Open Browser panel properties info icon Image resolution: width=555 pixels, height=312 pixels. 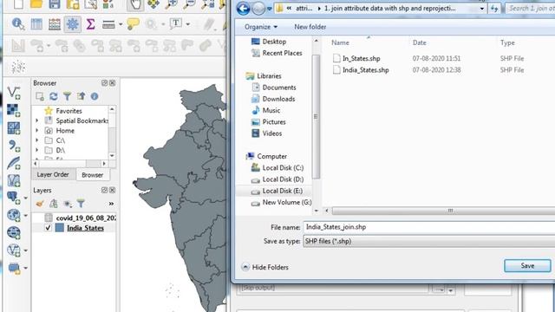95,96
